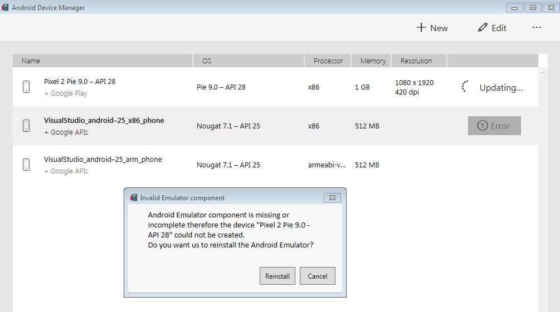
Task: Click the Error button for x86 phone
Action: point(494,126)
